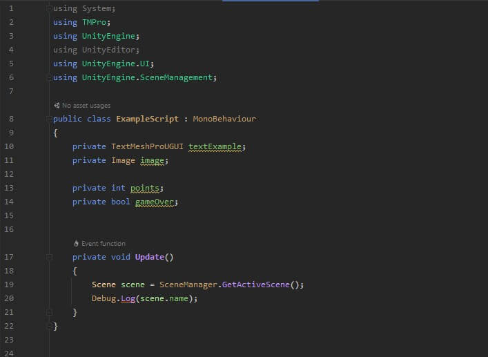
Task: Click the grayed using UnityEditor directive
Action: point(96,50)
